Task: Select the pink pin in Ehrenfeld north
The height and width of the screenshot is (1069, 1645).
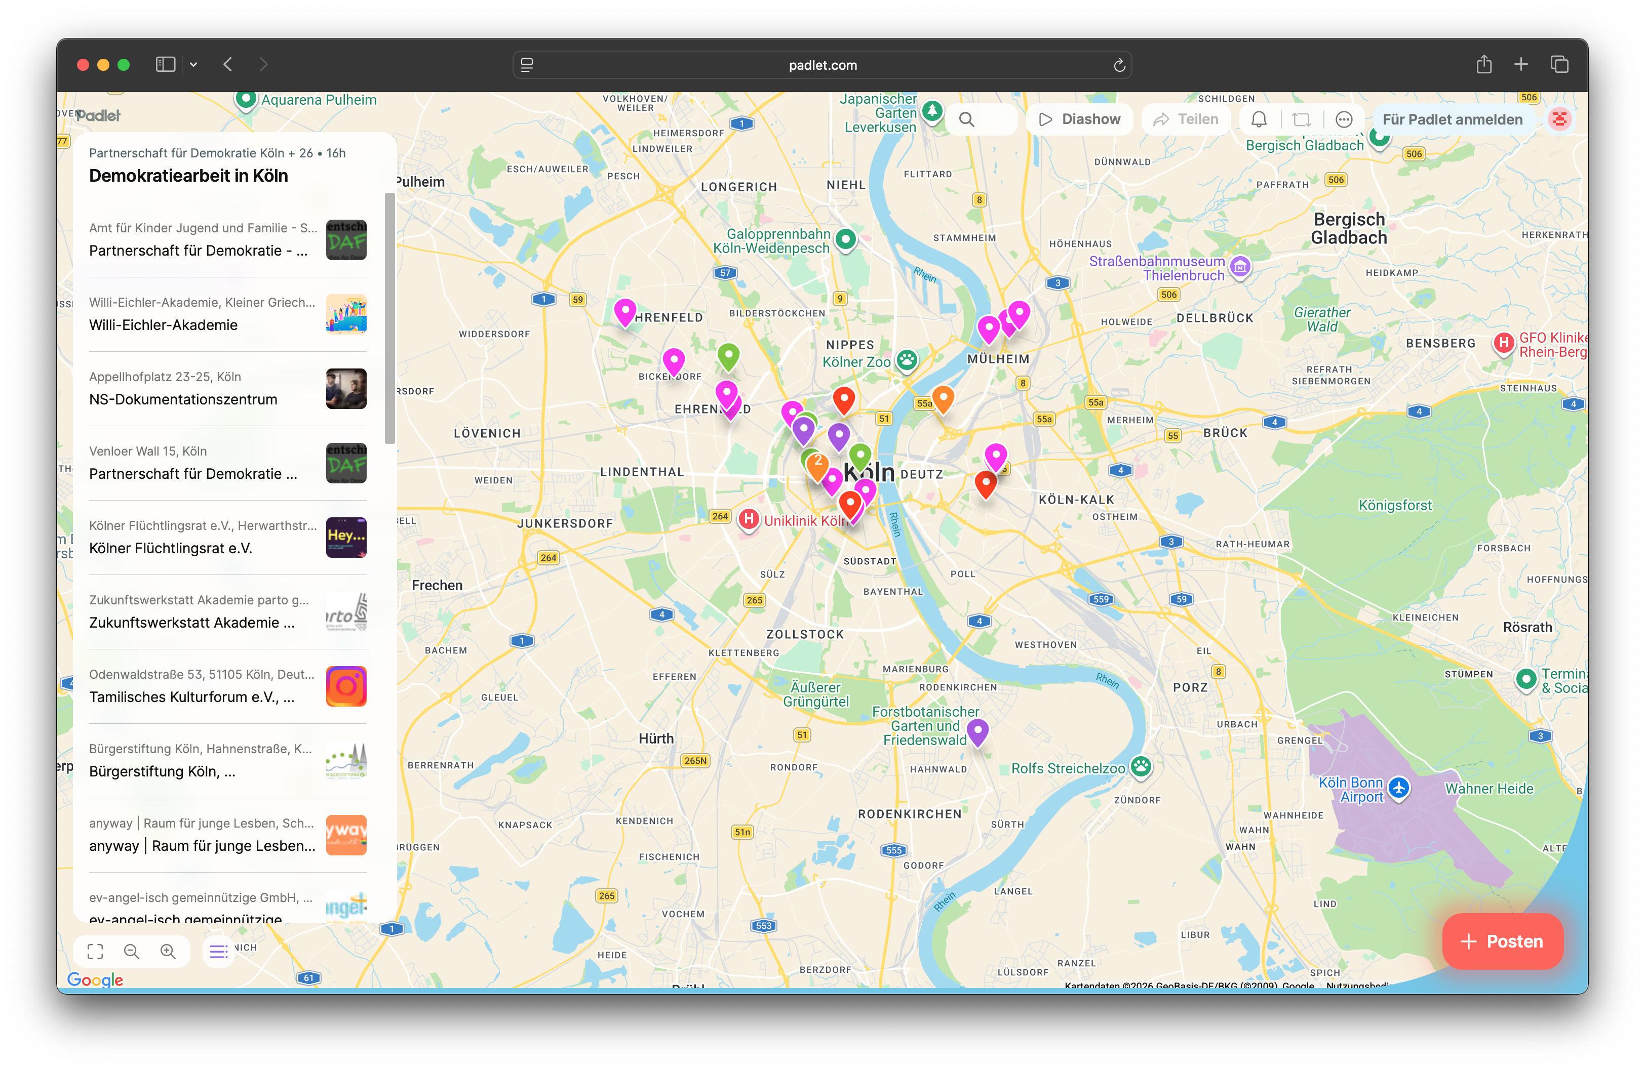Action: tap(625, 313)
